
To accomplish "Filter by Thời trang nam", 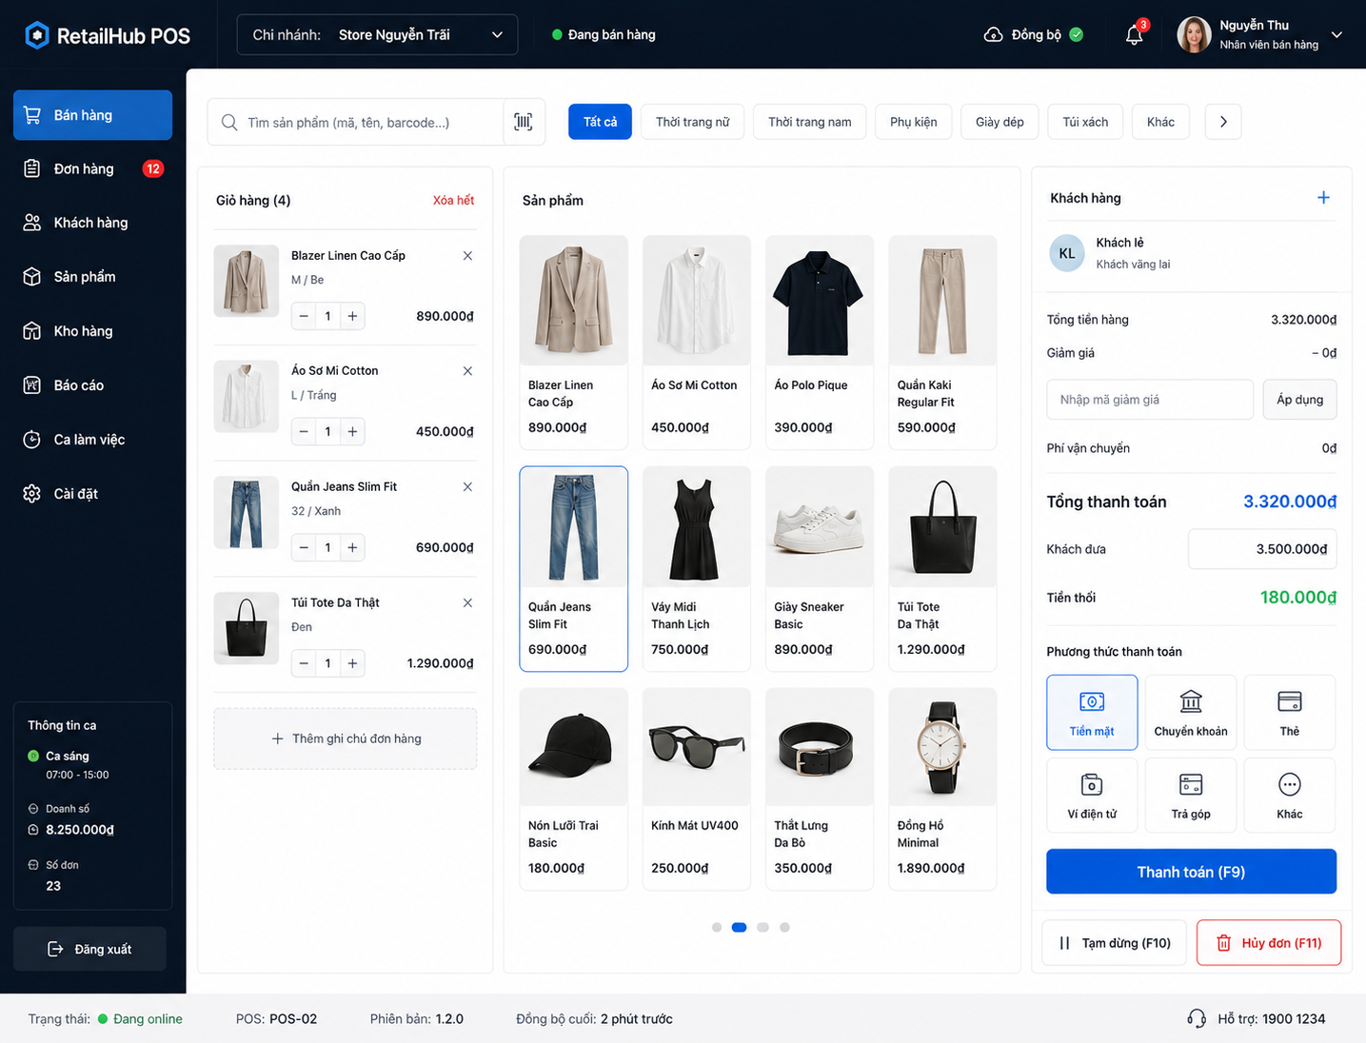I will pyautogui.click(x=809, y=122).
